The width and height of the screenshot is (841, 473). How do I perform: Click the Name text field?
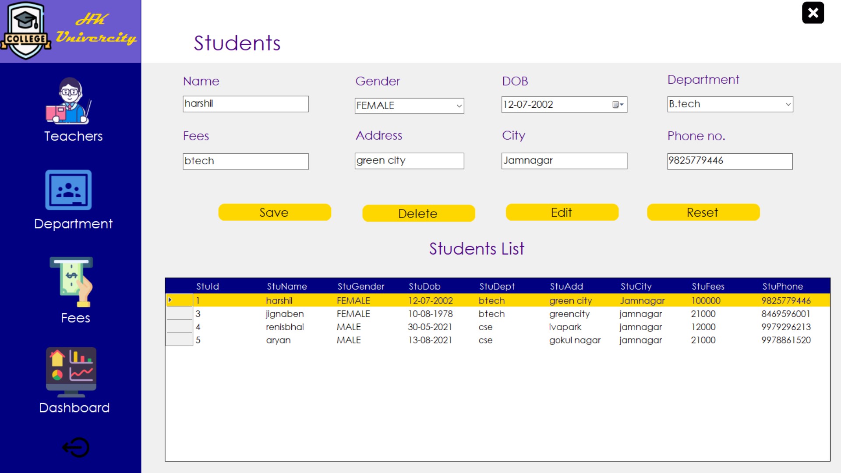tap(245, 104)
